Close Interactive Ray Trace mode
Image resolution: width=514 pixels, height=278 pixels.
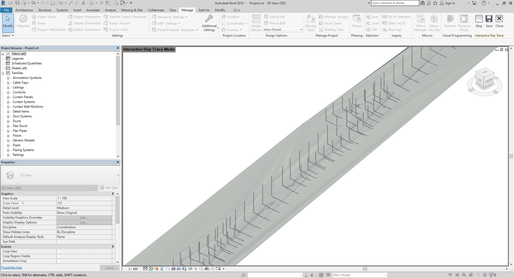[499, 21]
